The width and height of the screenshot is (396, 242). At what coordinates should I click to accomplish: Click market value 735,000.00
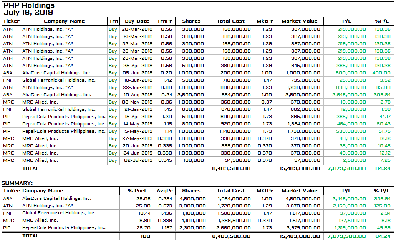(306, 81)
